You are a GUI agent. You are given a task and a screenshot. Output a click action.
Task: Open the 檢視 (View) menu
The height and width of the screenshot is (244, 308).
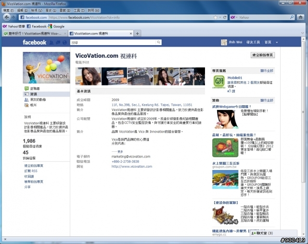[37, 11]
